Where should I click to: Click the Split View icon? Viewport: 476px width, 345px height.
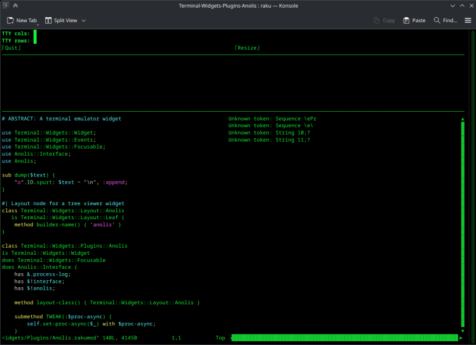pos(48,20)
